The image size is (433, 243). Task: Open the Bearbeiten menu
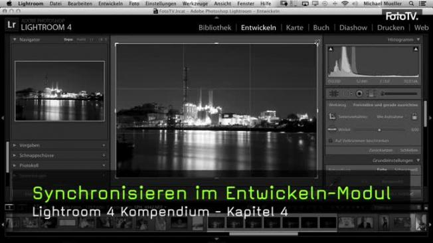[x=80, y=3]
